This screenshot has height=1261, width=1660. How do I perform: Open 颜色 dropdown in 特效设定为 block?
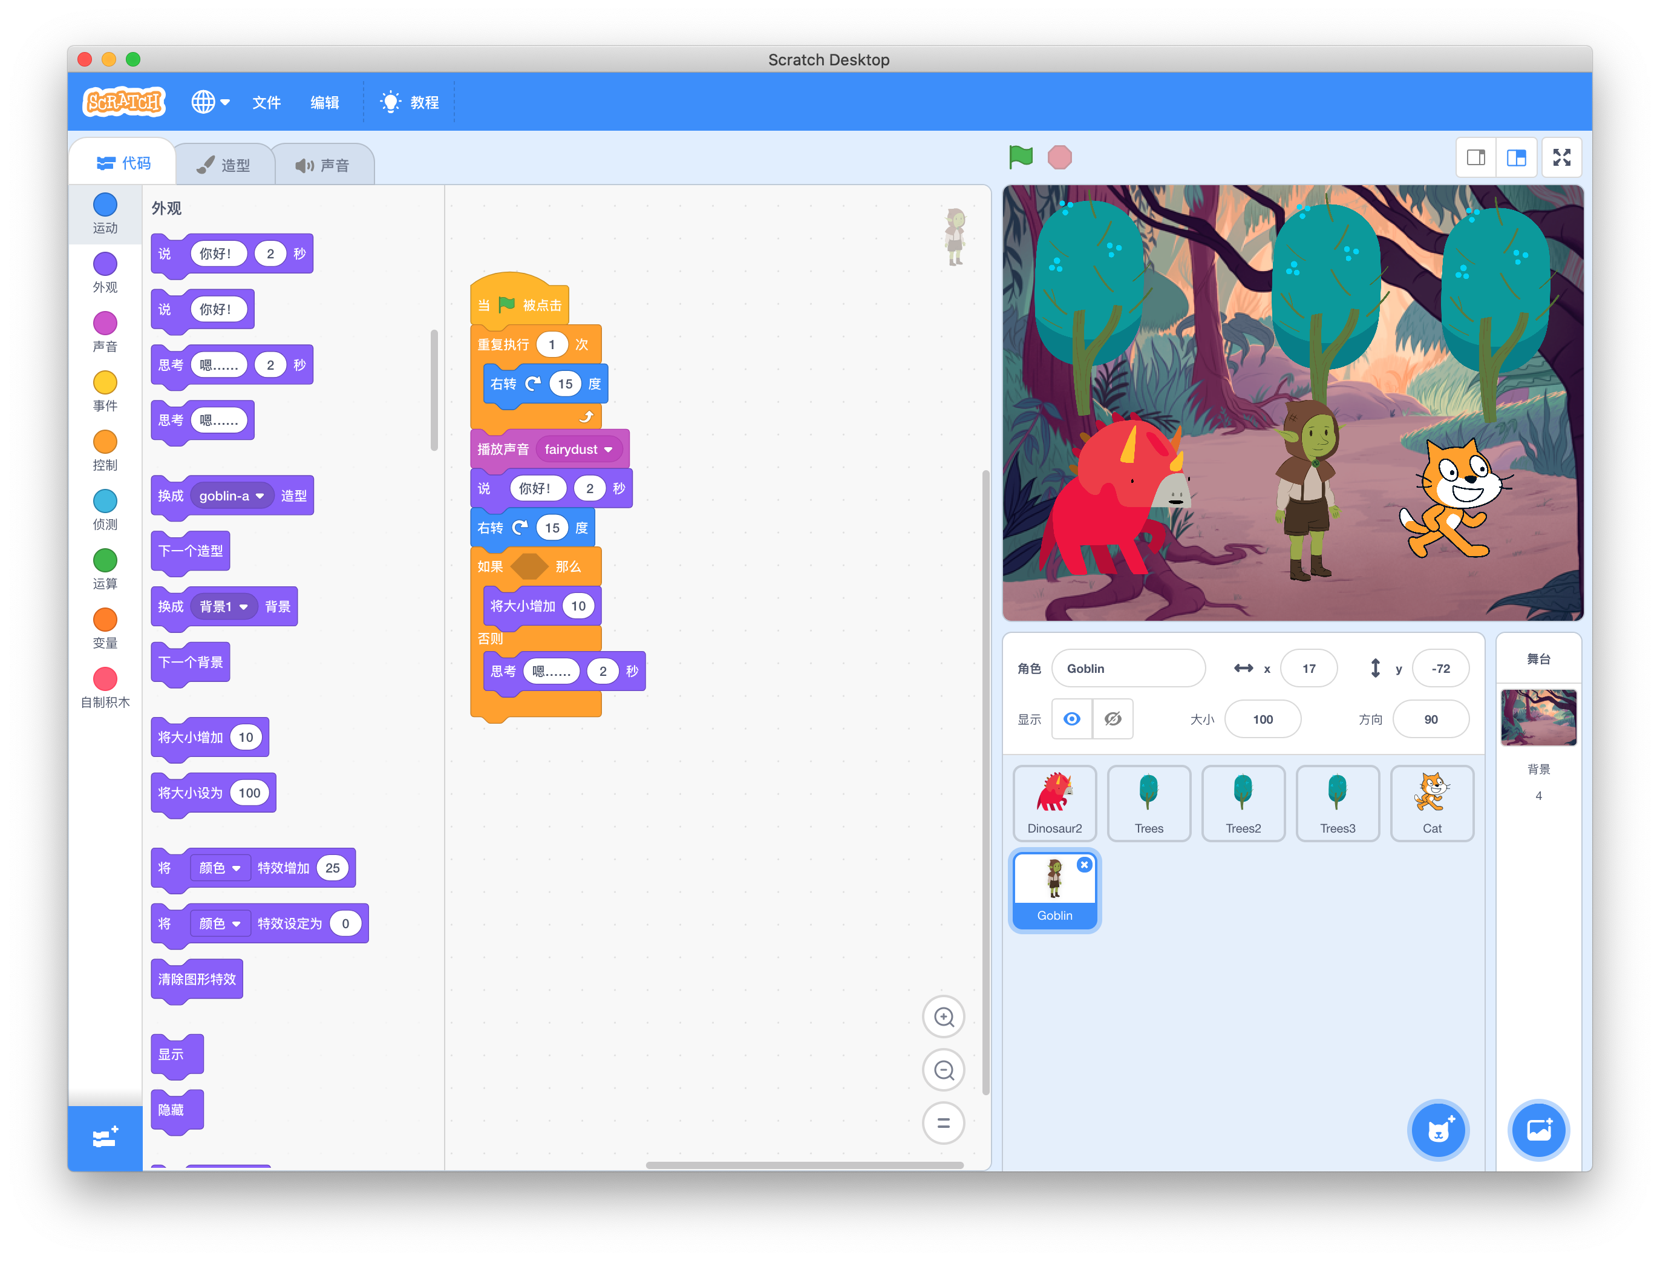tap(219, 923)
